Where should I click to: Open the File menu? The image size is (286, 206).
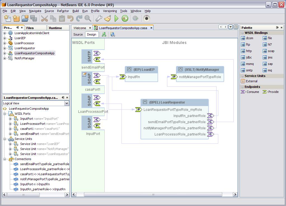[5, 11]
